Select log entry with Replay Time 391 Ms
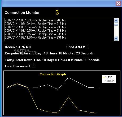 point(35,38)
